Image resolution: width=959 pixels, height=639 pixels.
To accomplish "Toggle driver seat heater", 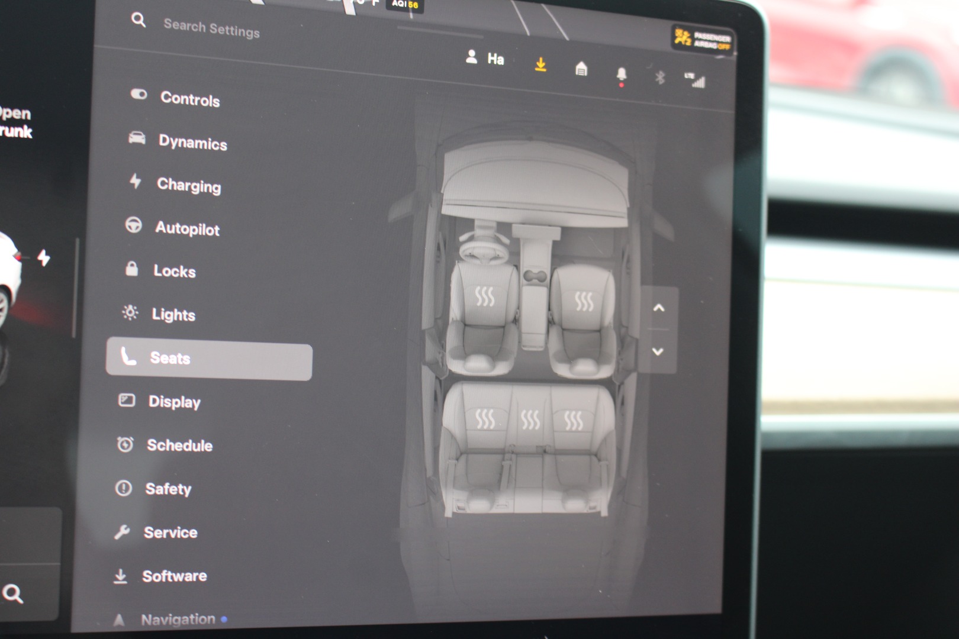I will point(485,296).
